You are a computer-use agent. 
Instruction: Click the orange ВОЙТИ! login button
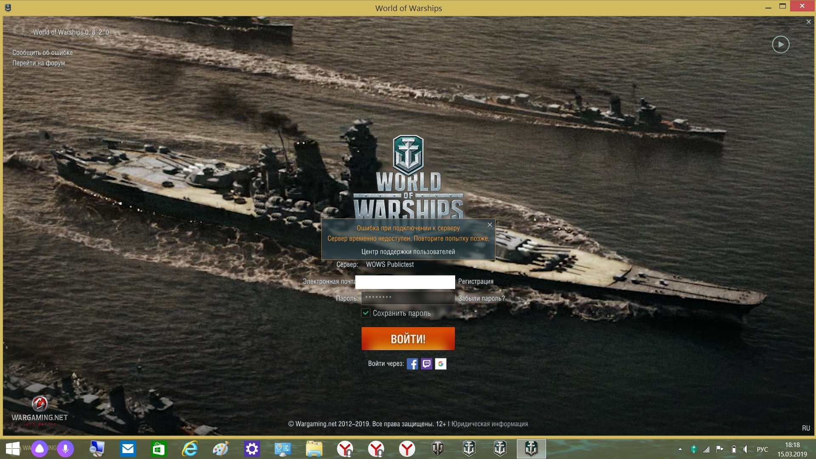408,339
